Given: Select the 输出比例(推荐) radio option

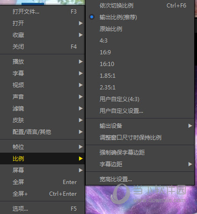Looking at the screenshot, I should 140,17.
